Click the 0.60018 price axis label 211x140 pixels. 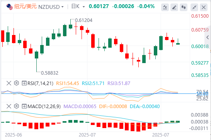tap(200, 47)
